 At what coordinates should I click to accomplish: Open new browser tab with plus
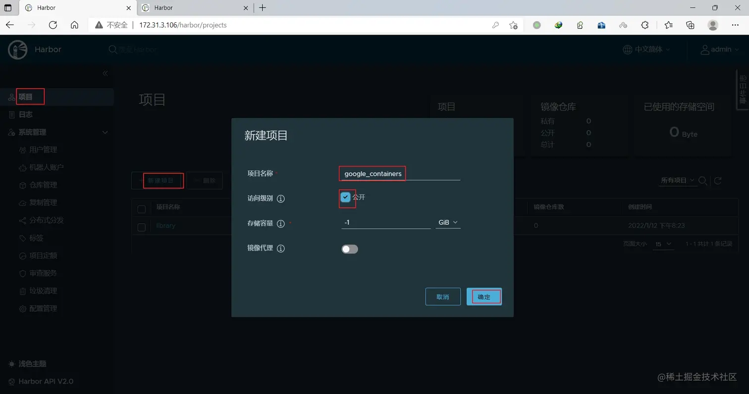point(263,7)
